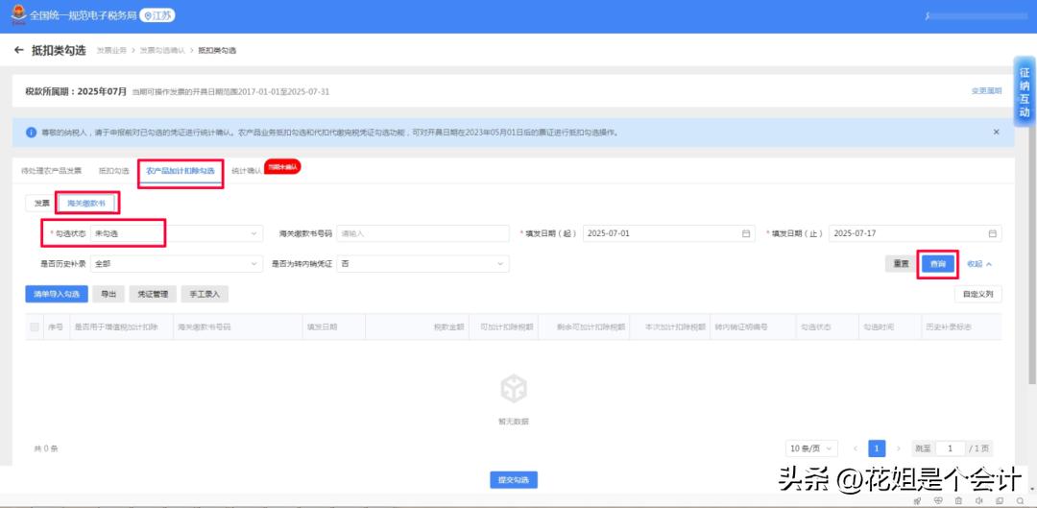1037x508 pixels.
Task: Click the tax bureau emblem logo
Action: 18,14
